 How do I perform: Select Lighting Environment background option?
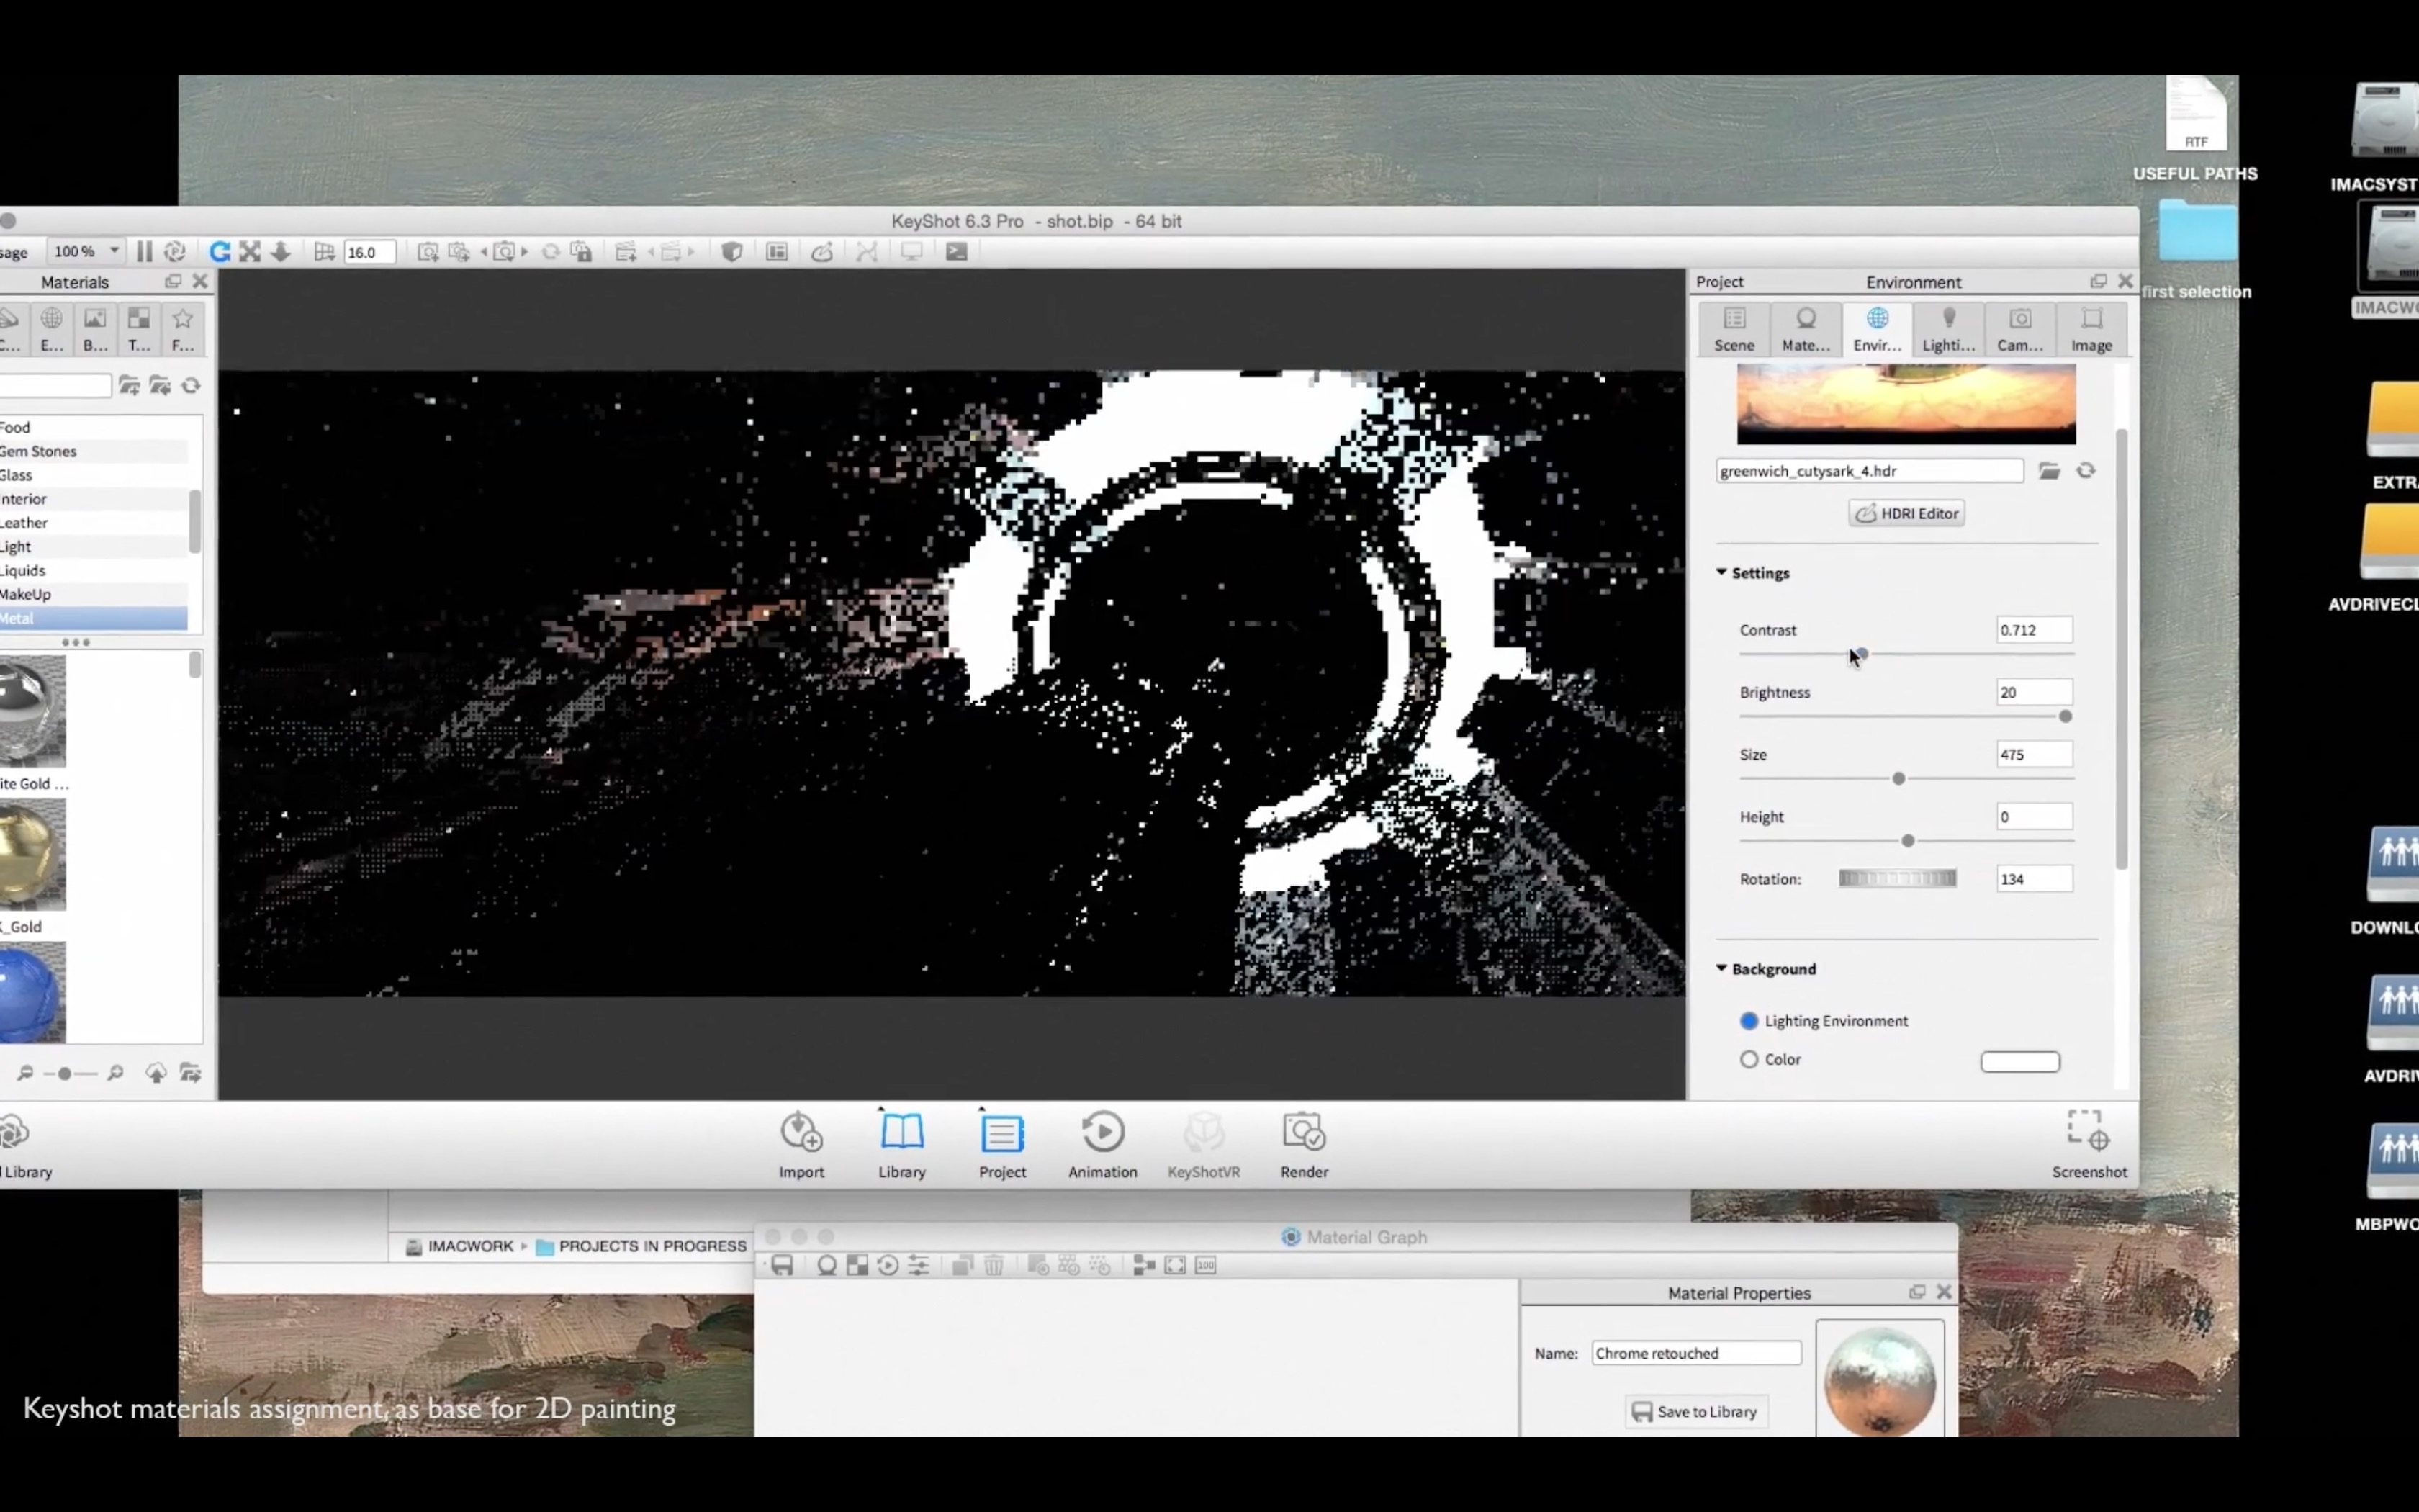click(x=1749, y=1021)
